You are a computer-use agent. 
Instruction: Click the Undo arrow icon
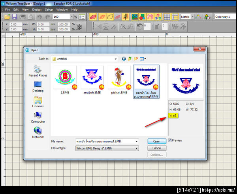point(39,17)
